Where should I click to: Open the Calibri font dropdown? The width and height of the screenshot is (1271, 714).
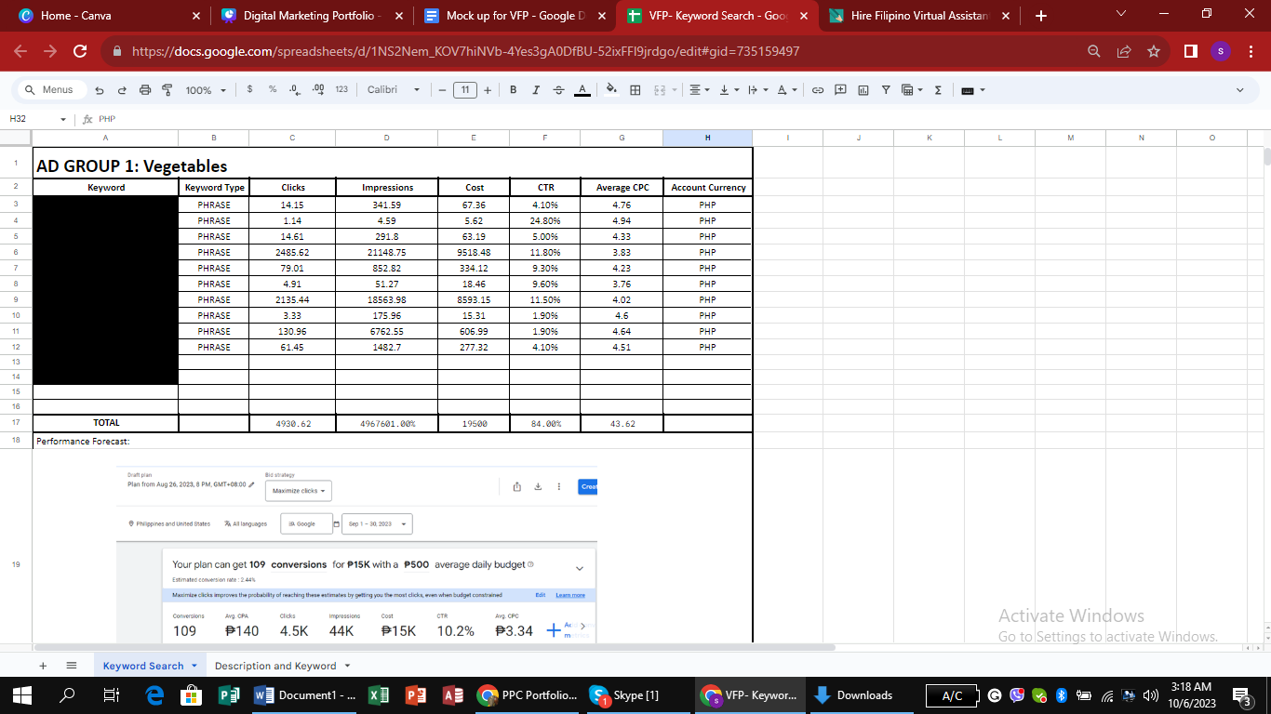click(394, 90)
